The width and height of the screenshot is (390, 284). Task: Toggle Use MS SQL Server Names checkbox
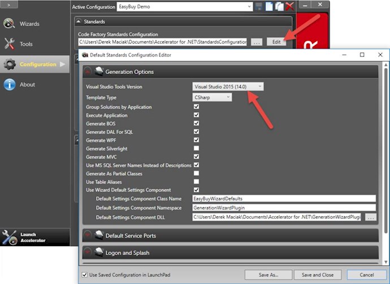tap(196, 165)
